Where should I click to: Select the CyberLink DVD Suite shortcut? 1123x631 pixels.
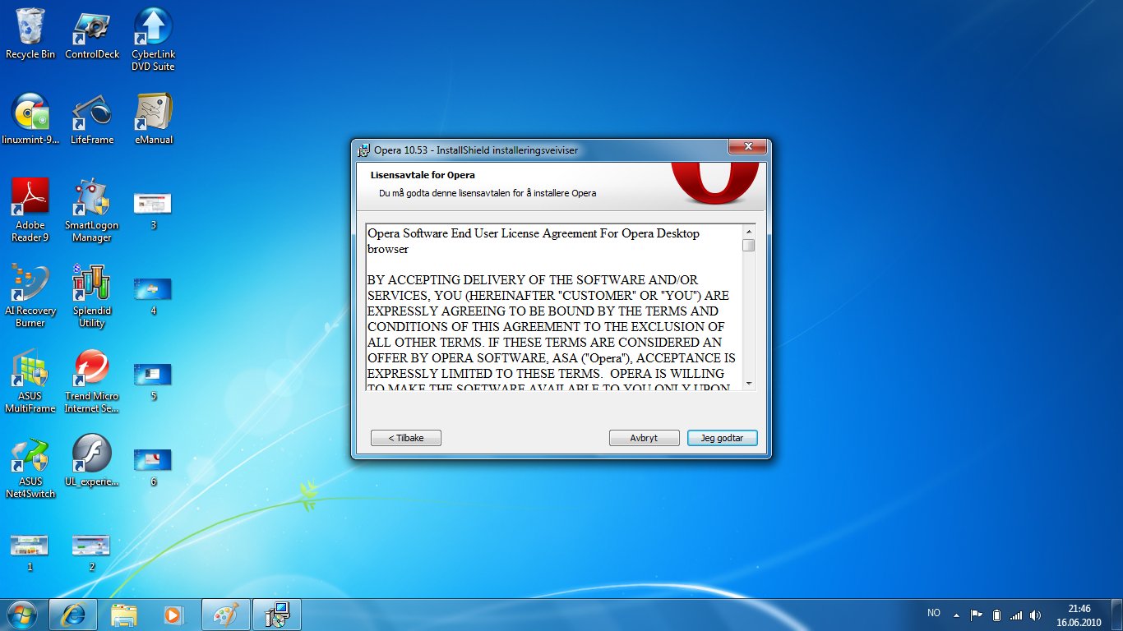(153, 39)
